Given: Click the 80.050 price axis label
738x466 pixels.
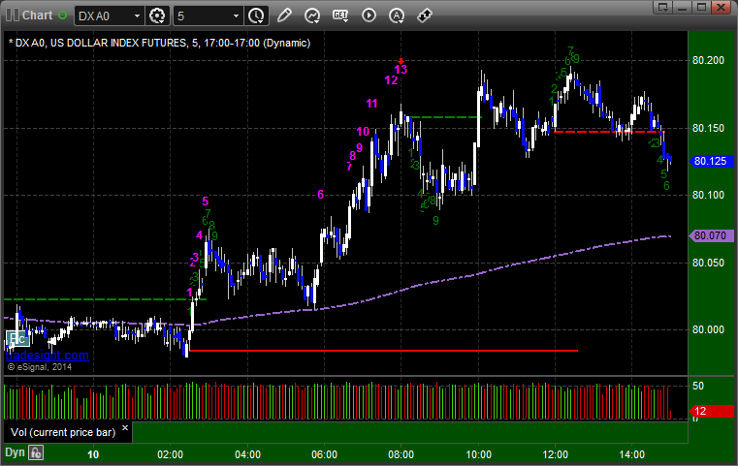Looking at the screenshot, I should (708, 263).
